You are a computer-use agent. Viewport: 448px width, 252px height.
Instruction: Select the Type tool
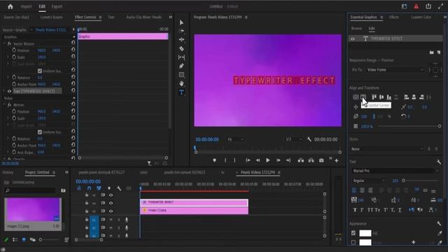(181, 92)
